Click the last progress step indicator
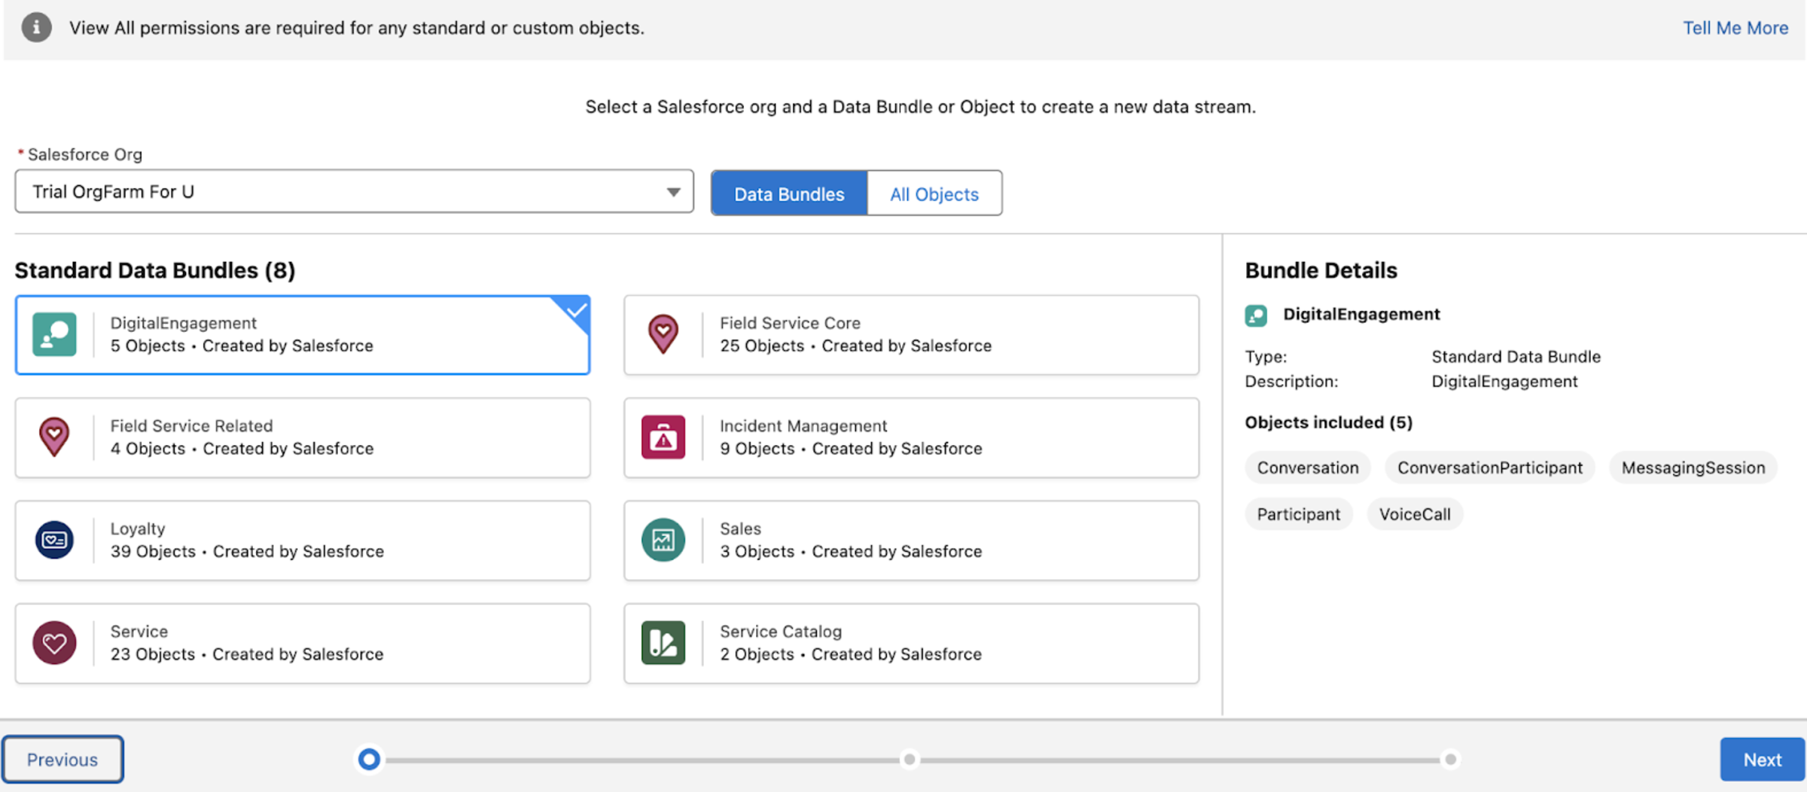Viewport: 1807px width, 792px height. click(x=1450, y=760)
